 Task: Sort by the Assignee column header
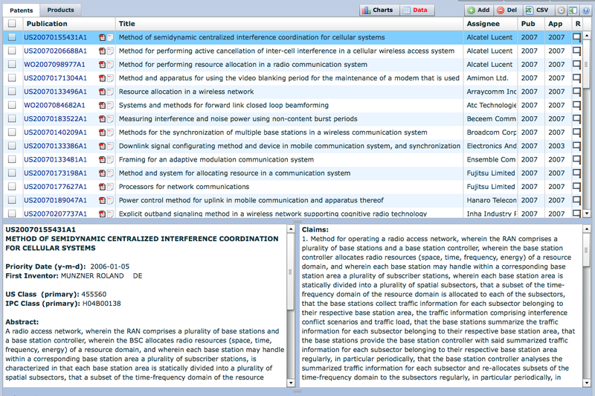coord(483,24)
